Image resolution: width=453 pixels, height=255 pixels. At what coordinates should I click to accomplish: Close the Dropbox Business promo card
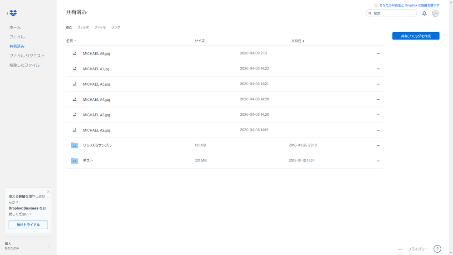coord(48,191)
